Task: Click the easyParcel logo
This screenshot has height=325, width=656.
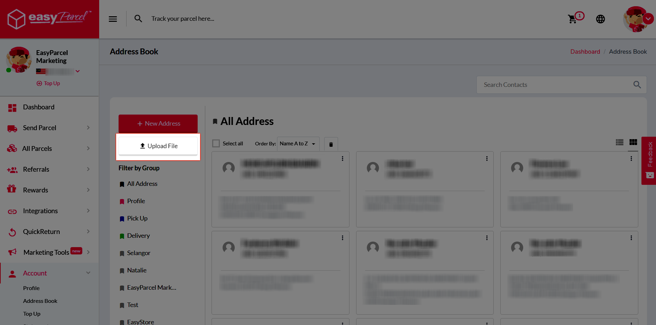Action: tap(50, 19)
